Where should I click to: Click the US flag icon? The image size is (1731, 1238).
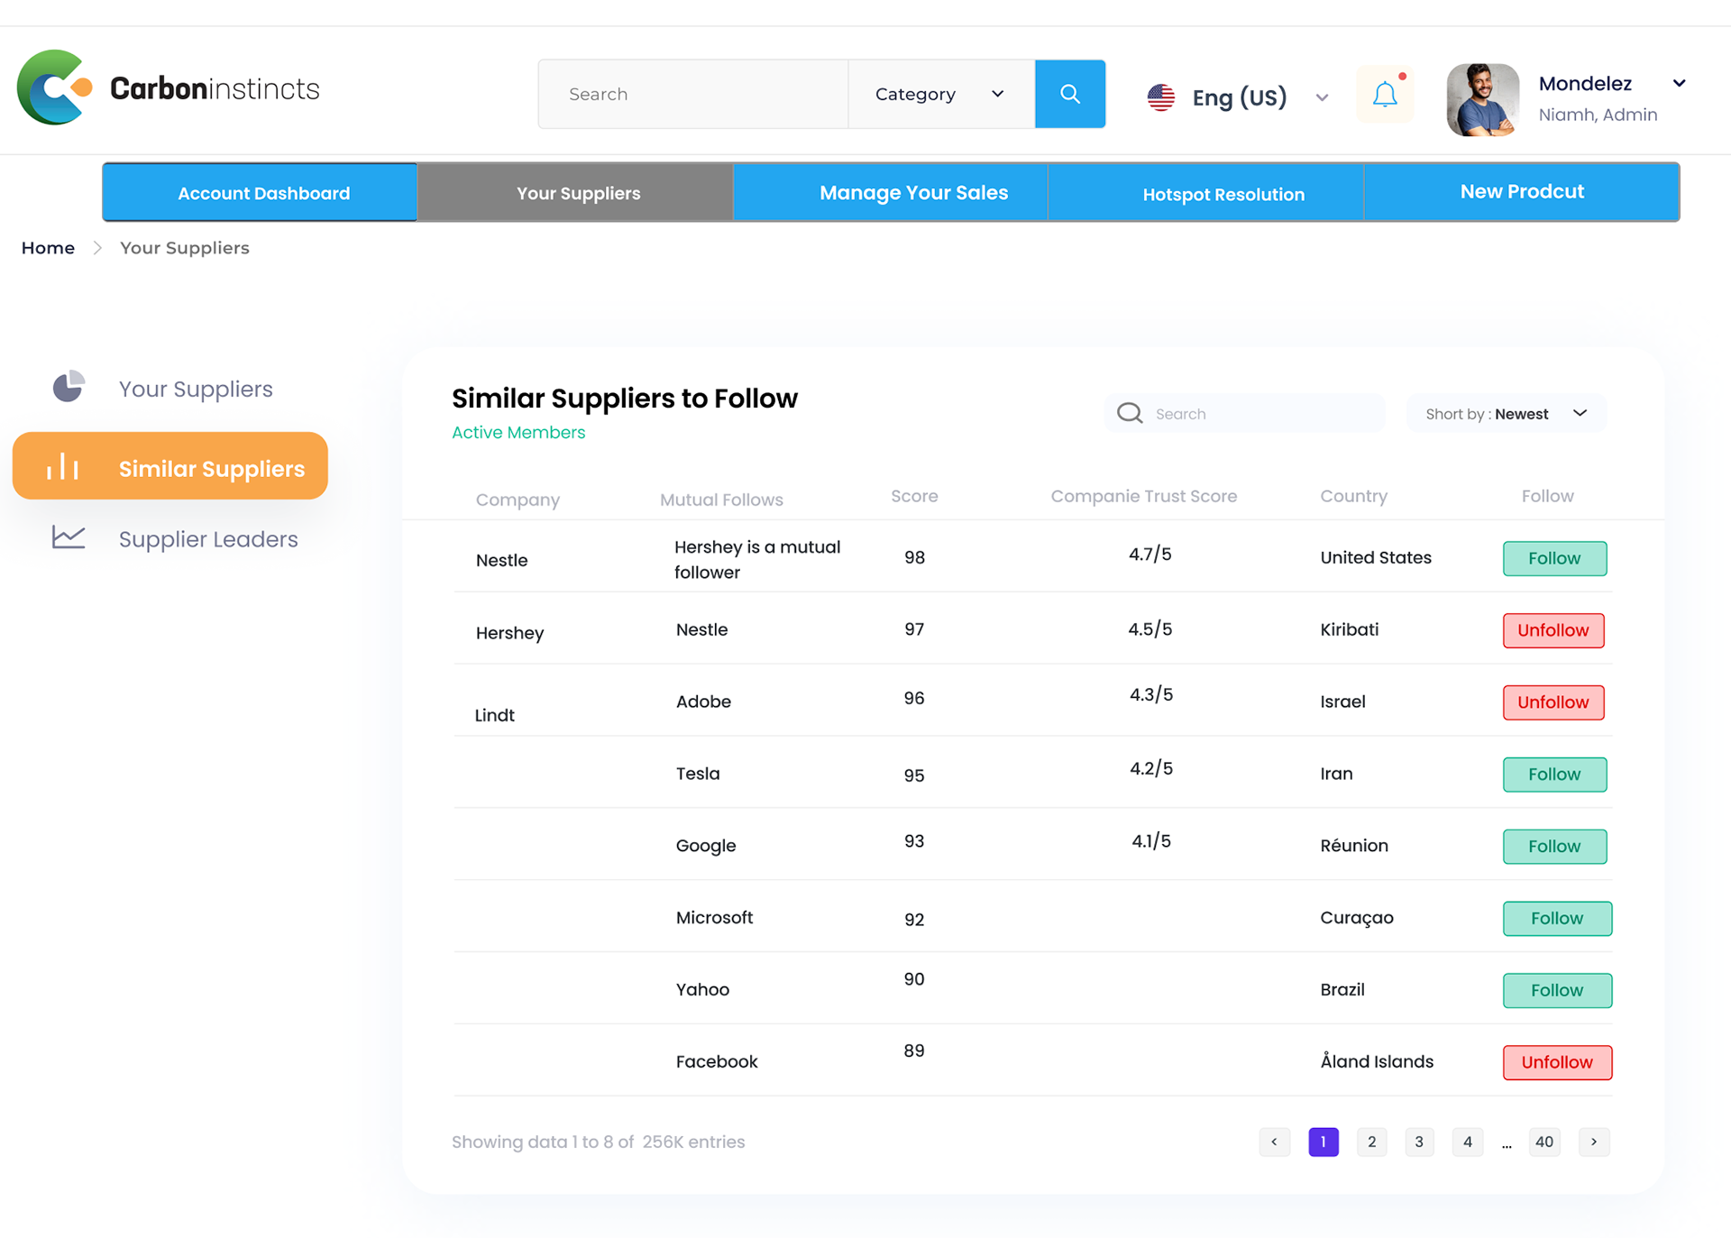[1161, 96]
